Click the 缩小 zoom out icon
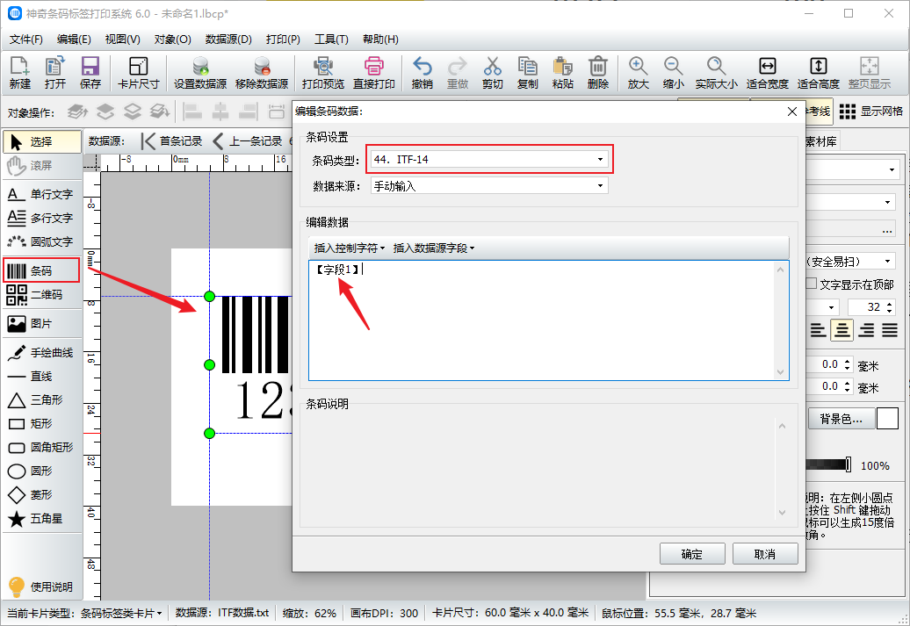 click(x=673, y=73)
